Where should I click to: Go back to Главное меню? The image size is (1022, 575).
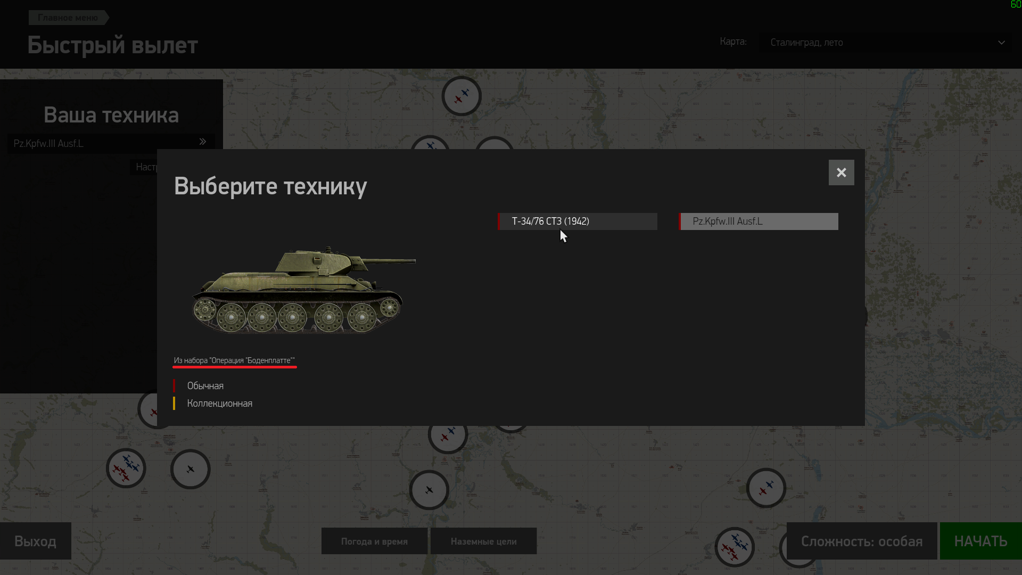[68, 18]
